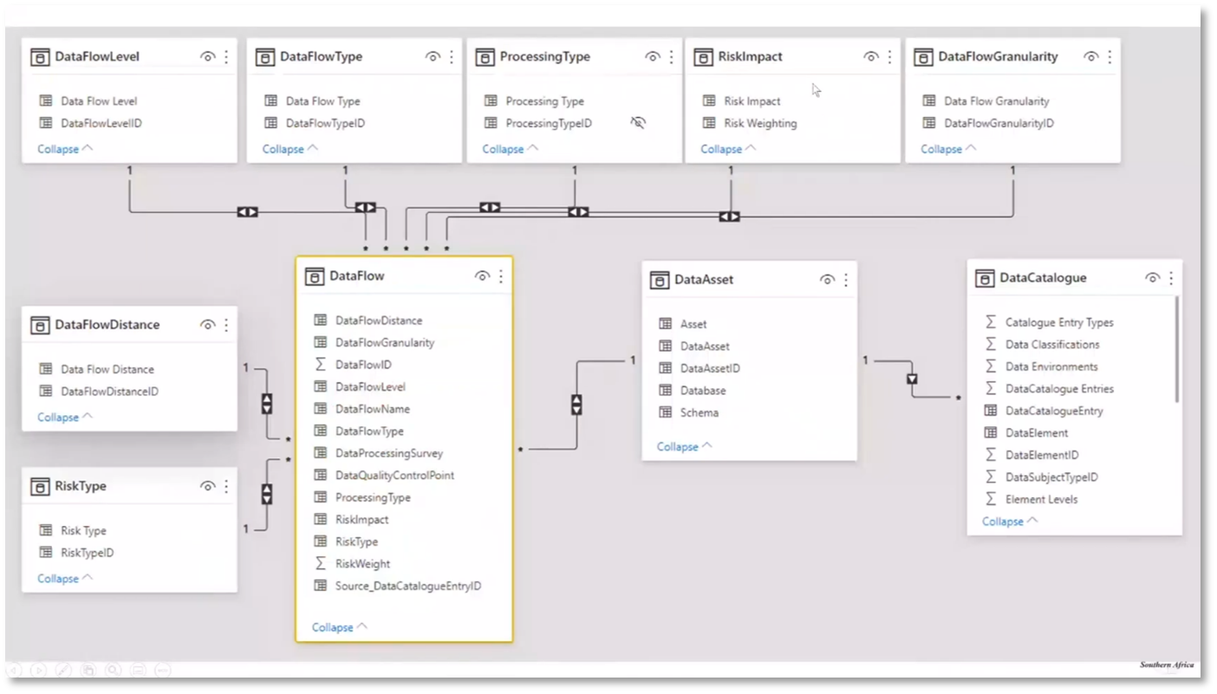This screenshot has height=694, width=1217.
Task: Select cross-filter arrow between DataFlow and DataAsset
Action: tap(576, 405)
